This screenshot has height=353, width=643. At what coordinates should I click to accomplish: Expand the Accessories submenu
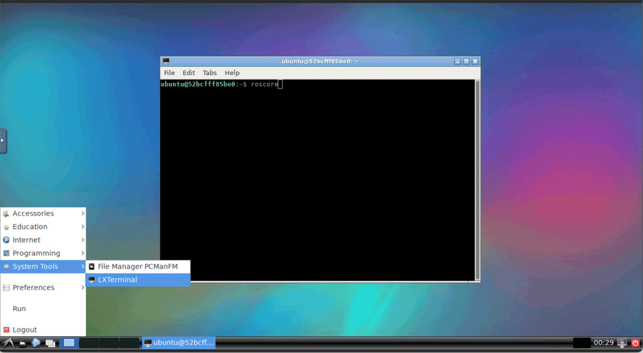point(43,214)
